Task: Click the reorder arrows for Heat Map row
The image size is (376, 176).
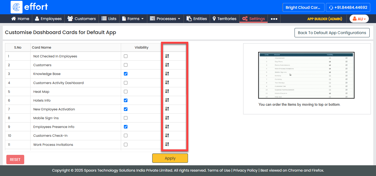Action: click(x=167, y=91)
